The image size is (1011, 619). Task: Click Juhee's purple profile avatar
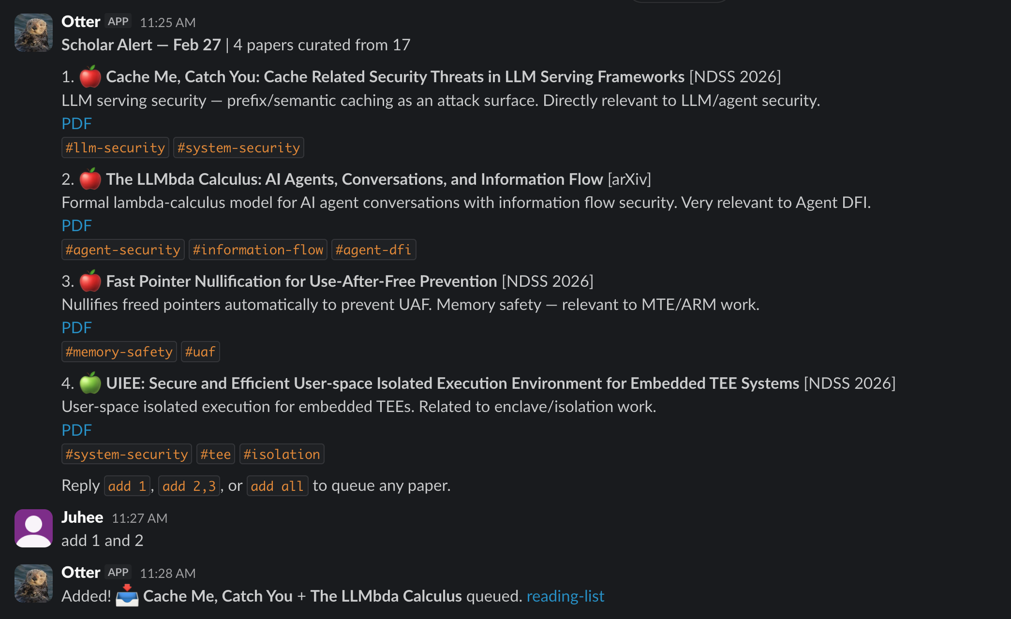(x=33, y=528)
